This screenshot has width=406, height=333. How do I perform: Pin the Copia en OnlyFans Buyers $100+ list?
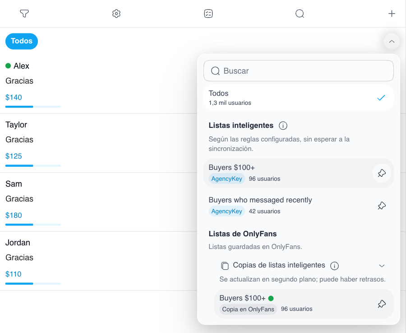pos(382,304)
